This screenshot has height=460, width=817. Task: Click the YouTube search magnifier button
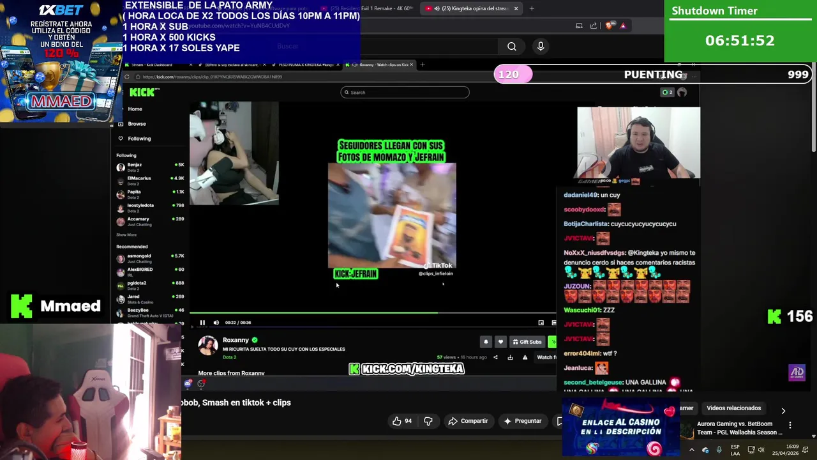coord(512,46)
